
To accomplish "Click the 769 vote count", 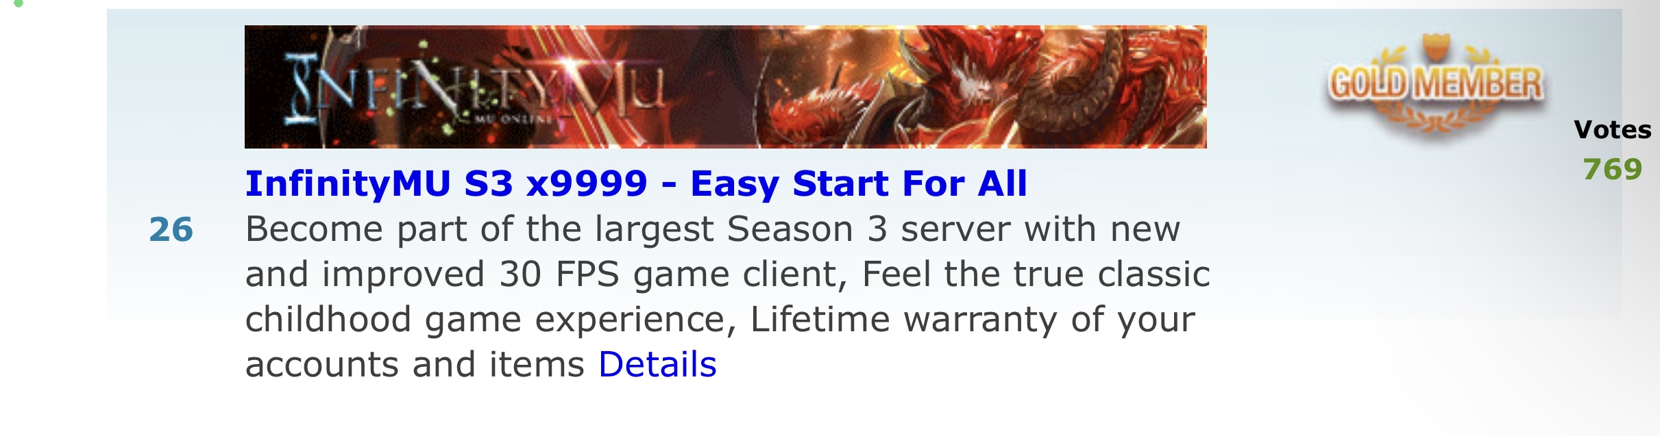I will click(1613, 169).
